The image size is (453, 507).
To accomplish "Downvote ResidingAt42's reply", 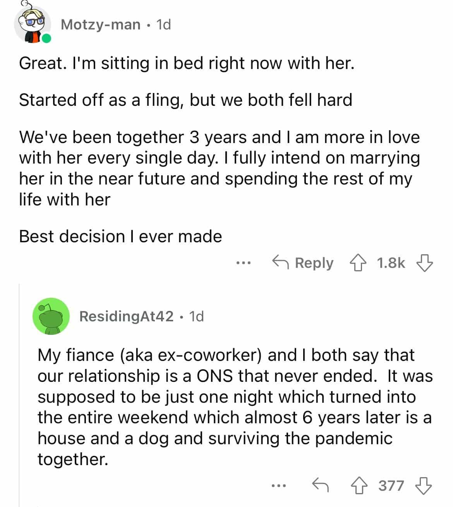I will pos(423,486).
